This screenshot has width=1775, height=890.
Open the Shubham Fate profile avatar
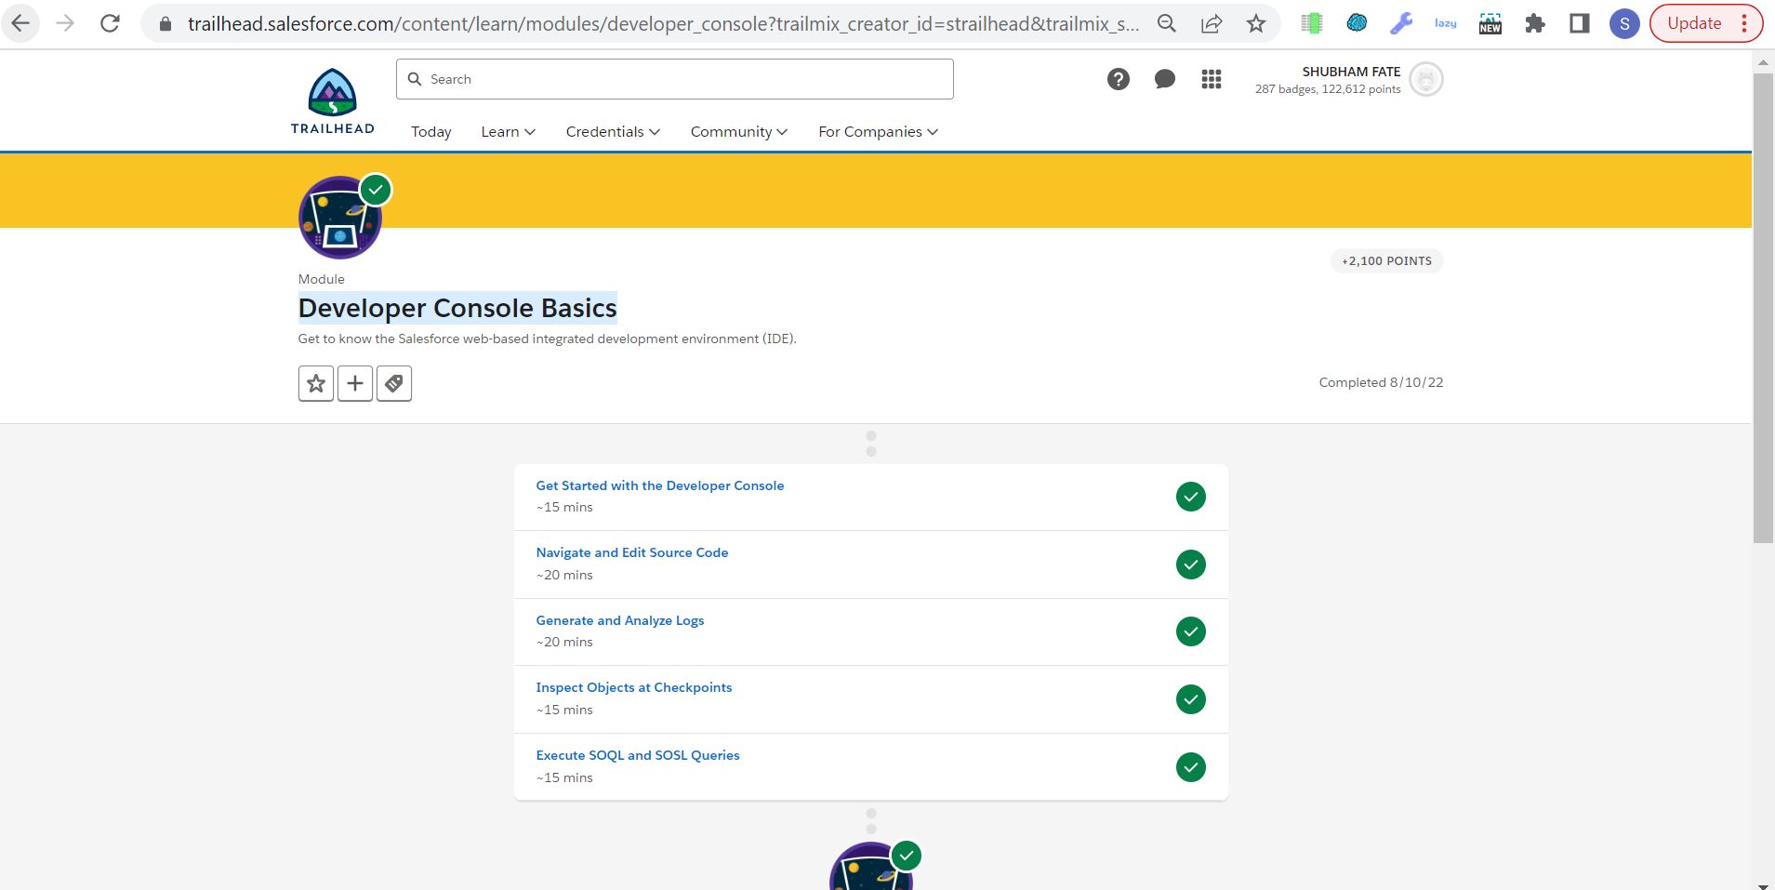[1425, 79]
